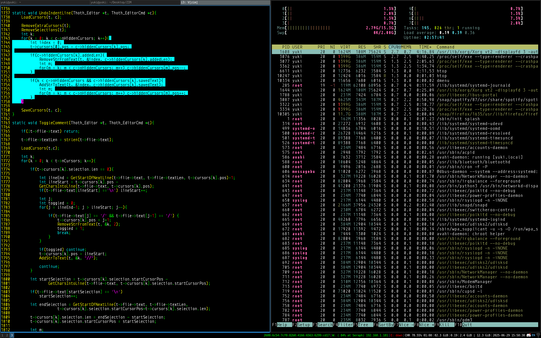Select systemd-journald row PID 285
This screenshot has height=338, width=541.
(405, 85)
